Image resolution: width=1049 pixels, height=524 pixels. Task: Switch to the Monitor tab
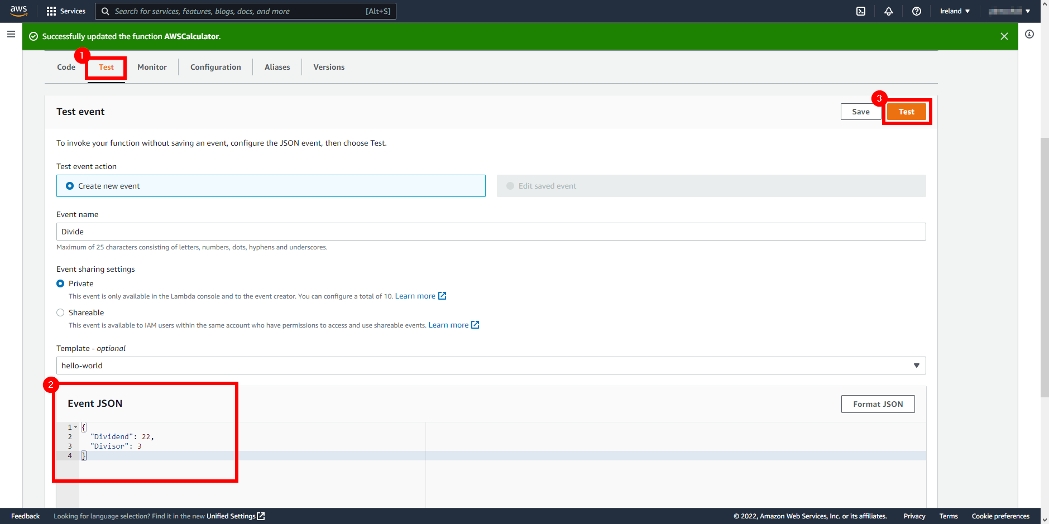pyautogui.click(x=152, y=67)
